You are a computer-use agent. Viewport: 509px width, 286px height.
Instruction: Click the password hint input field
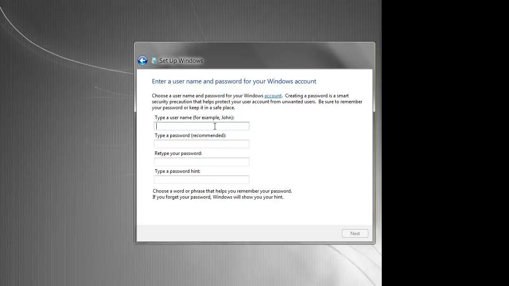coord(202,180)
